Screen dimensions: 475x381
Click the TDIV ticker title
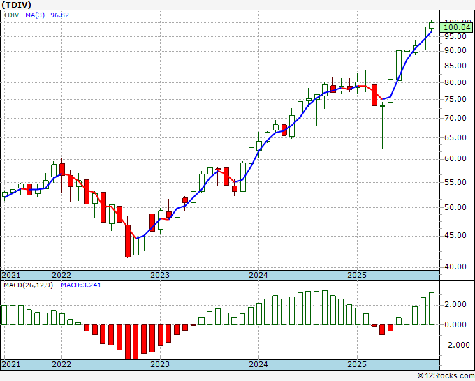tap(16, 5)
